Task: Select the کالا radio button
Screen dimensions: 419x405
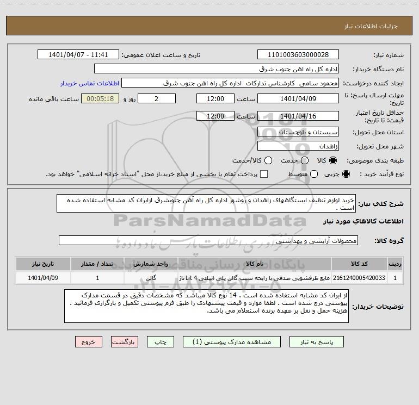Action: click(x=333, y=160)
